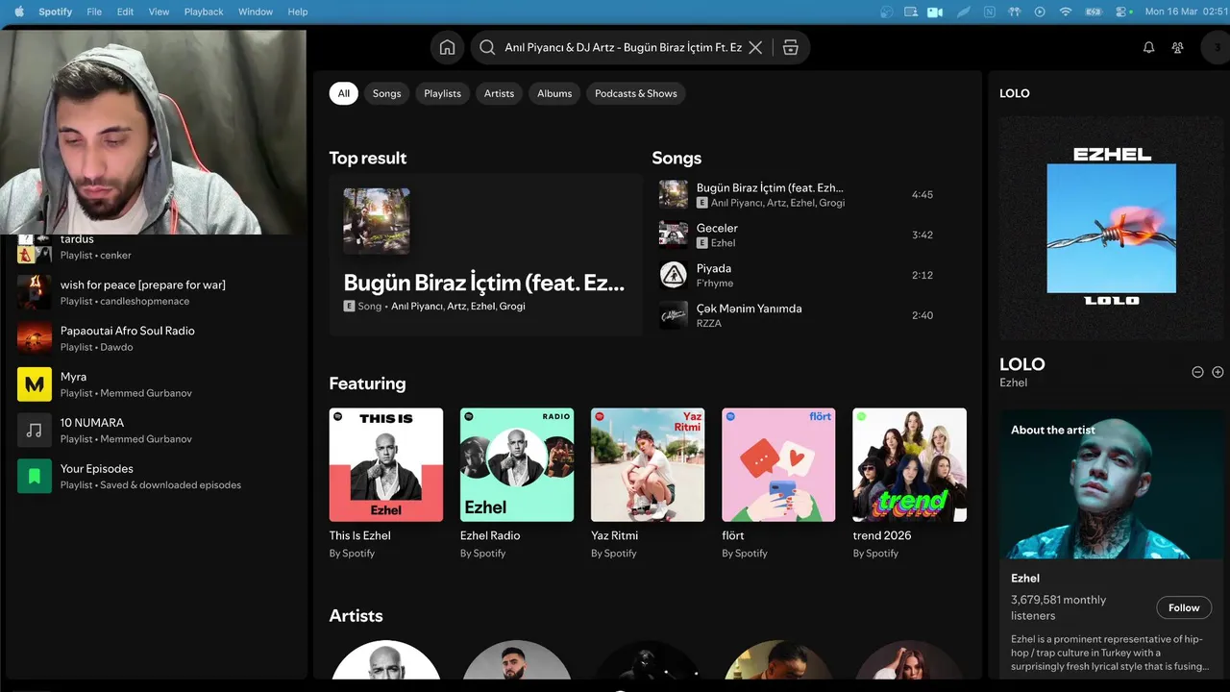This screenshot has height=692, width=1230.
Task: Open the File menu
Action: [94, 12]
